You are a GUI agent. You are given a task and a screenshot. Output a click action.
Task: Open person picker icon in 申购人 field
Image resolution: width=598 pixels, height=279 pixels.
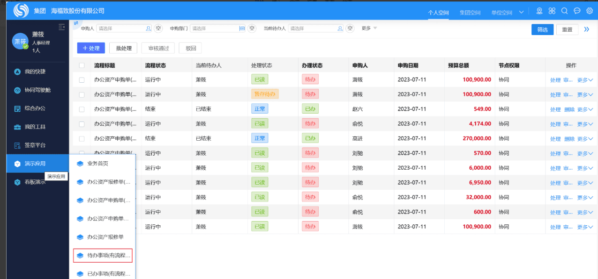tap(149, 29)
